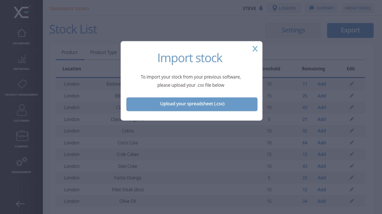
Task: Open the Support chat button
Action: [x=321, y=8]
